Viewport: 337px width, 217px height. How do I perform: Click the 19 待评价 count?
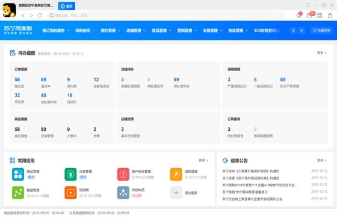click(70, 95)
